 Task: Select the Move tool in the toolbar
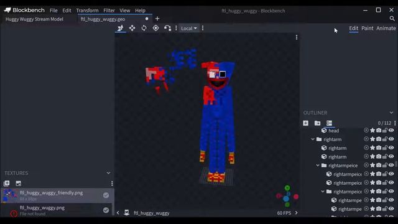(x=120, y=28)
